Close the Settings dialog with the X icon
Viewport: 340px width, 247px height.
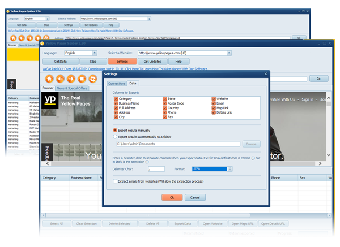[x=266, y=74]
